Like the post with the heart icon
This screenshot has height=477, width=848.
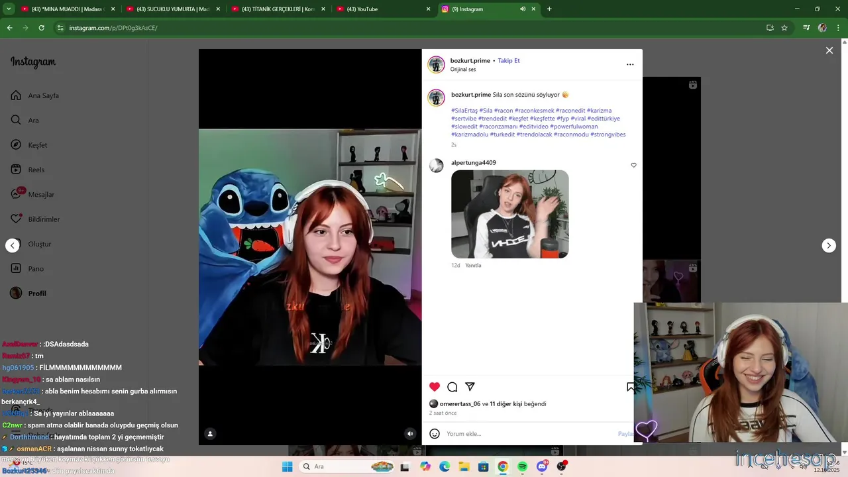click(435, 387)
